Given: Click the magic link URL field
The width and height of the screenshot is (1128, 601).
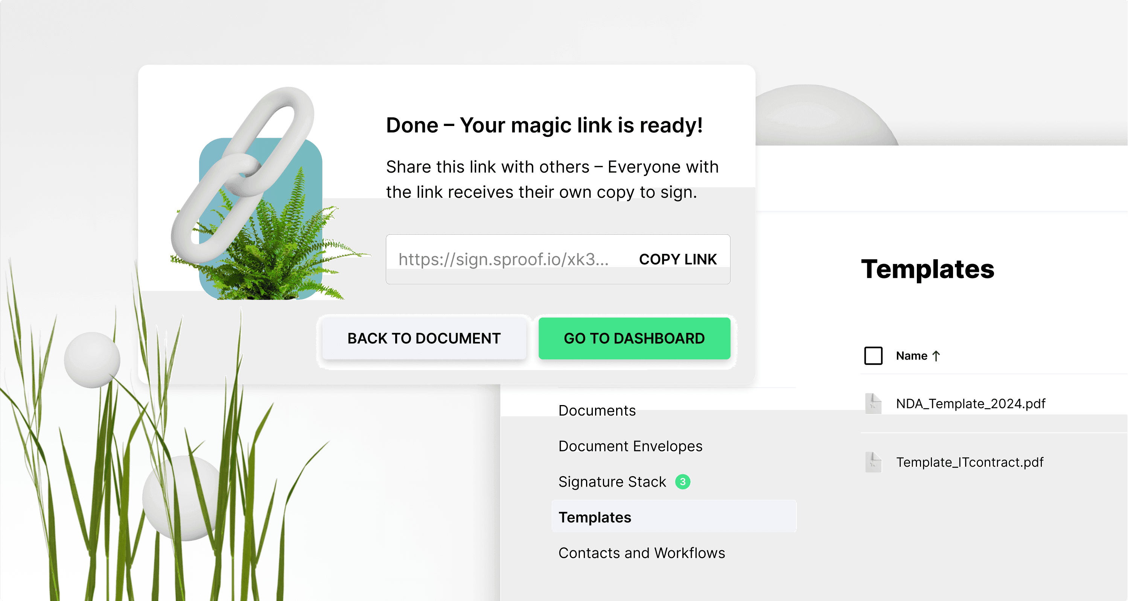Looking at the screenshot, I should pos(558,260).
